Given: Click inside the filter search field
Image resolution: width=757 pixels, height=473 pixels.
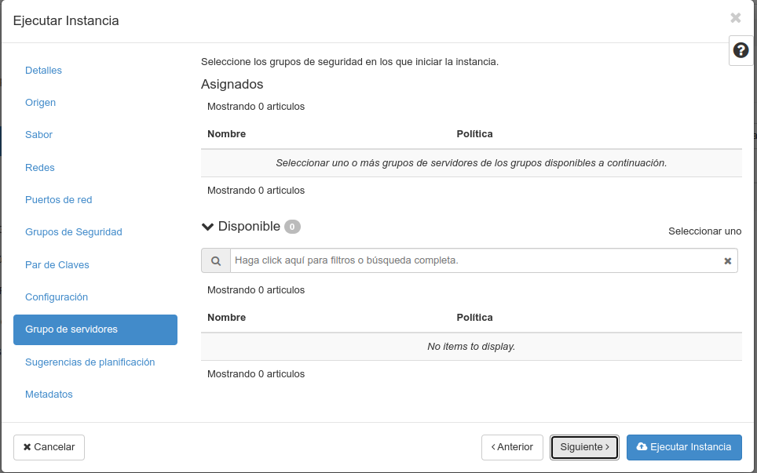Looking at the screenshot, I should point(471,260).
